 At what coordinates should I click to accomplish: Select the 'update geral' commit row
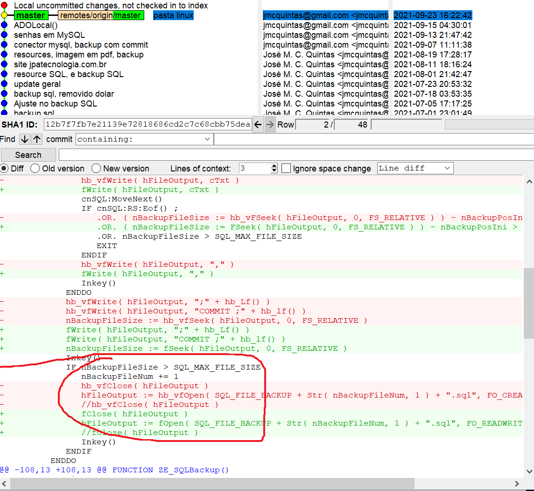(x=37, y=84)
